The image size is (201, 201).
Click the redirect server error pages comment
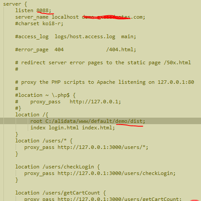point(103,63)
